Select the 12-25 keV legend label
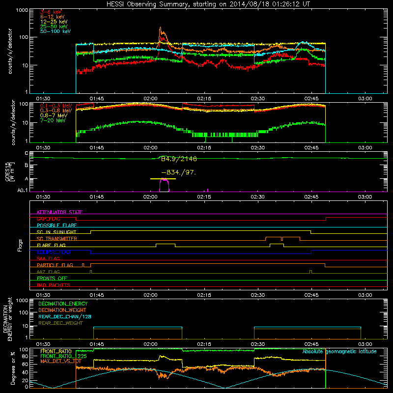 (54, 22)
